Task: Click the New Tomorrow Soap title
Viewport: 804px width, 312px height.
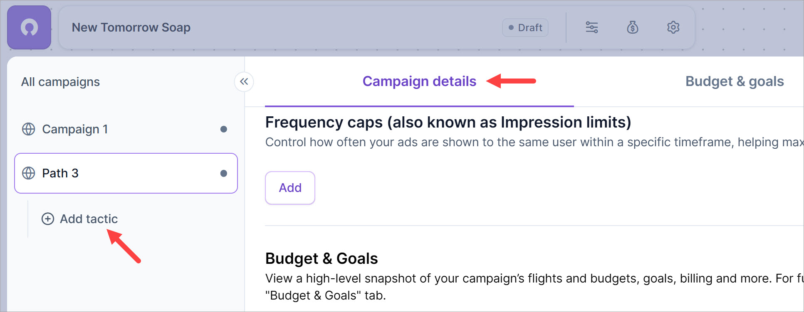Action: 131,27
